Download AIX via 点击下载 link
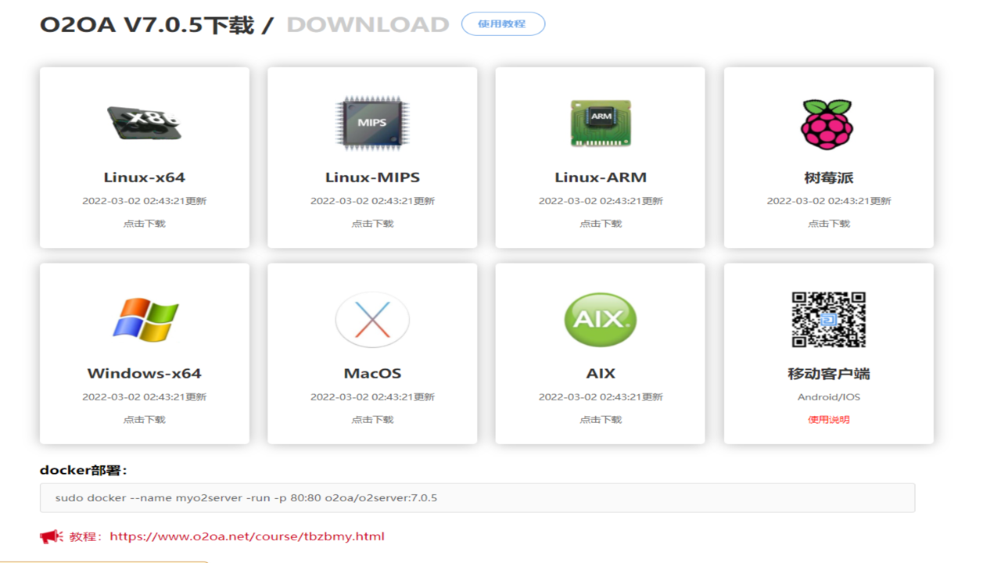Screen dimensions: 1001x563 click(601, 420)
